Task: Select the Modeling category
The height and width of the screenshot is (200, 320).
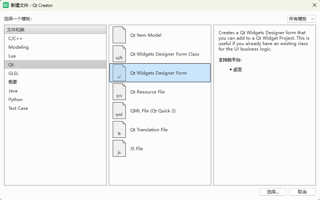Action: click(55, 47)
